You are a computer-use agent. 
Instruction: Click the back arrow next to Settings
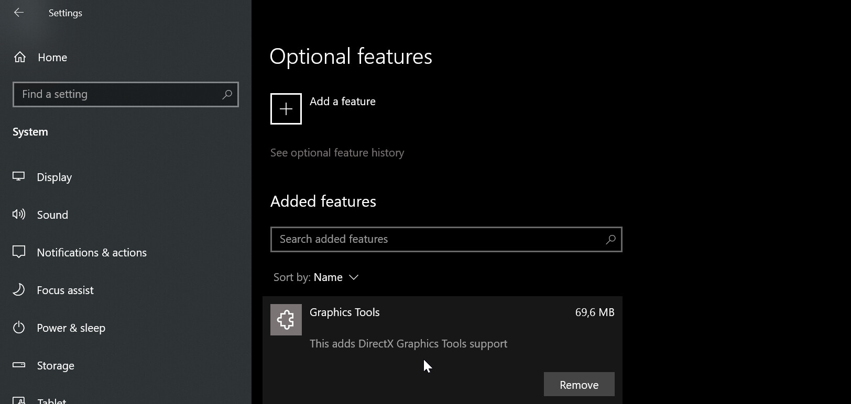19,13
